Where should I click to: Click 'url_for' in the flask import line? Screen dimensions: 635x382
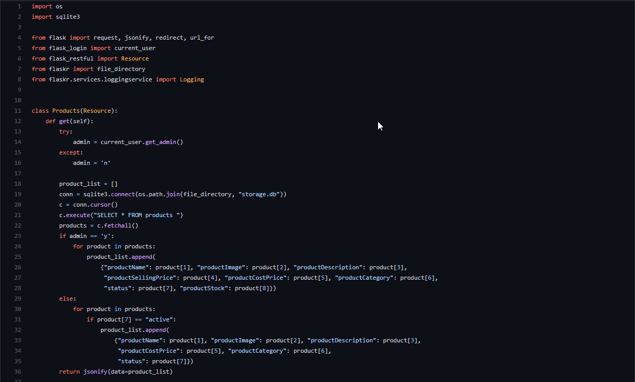tap(202, 38)
